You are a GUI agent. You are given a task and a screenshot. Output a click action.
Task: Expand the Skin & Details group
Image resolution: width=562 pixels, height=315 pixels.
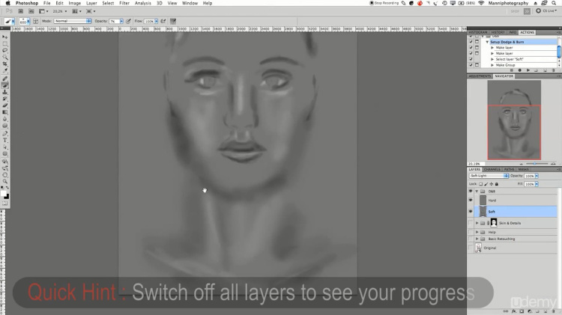(x=477, y=223)
